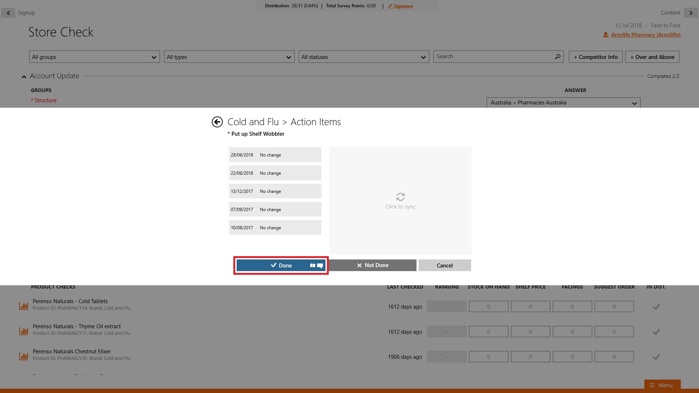The image size is (699, 393).
Task: Open chart for Chestnut Elixer product
Action: tap(24, 356)
